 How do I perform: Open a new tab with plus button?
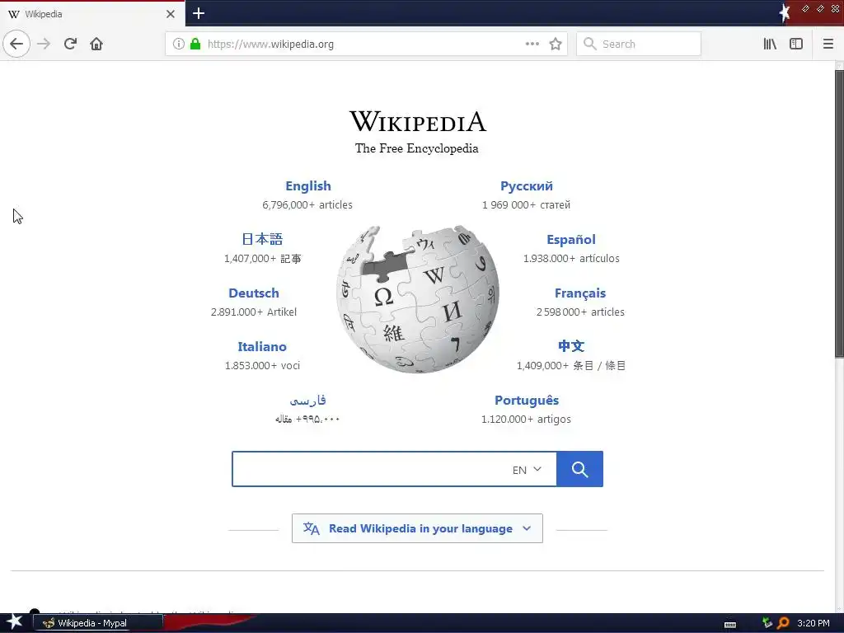(x=199, y=13)
